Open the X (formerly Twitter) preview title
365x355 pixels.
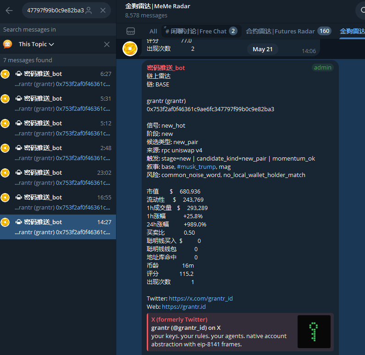point(179,319)
